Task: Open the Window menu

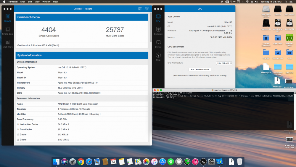Action: [x=46, y=2]
